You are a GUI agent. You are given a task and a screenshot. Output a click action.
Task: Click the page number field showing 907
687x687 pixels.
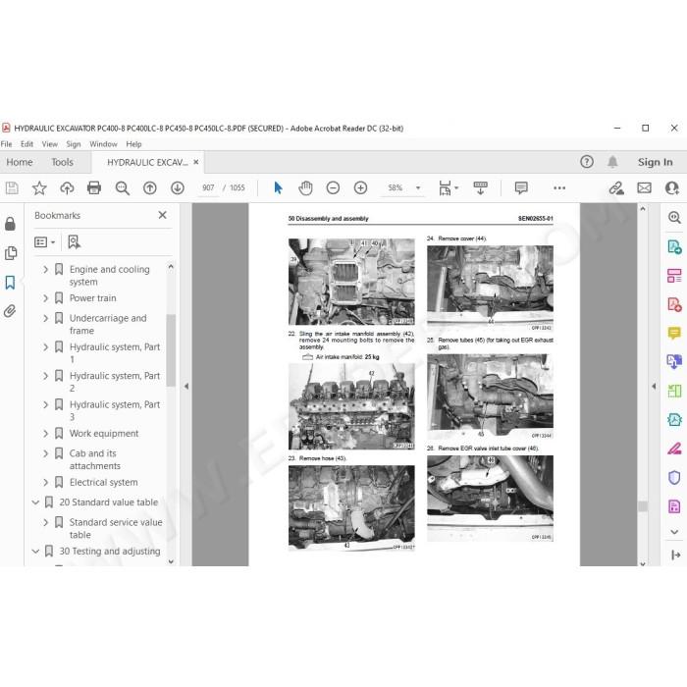208,188
